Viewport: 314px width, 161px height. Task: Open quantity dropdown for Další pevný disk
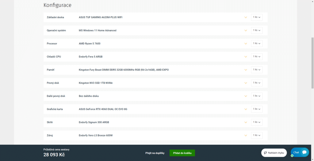click(257, 96)
